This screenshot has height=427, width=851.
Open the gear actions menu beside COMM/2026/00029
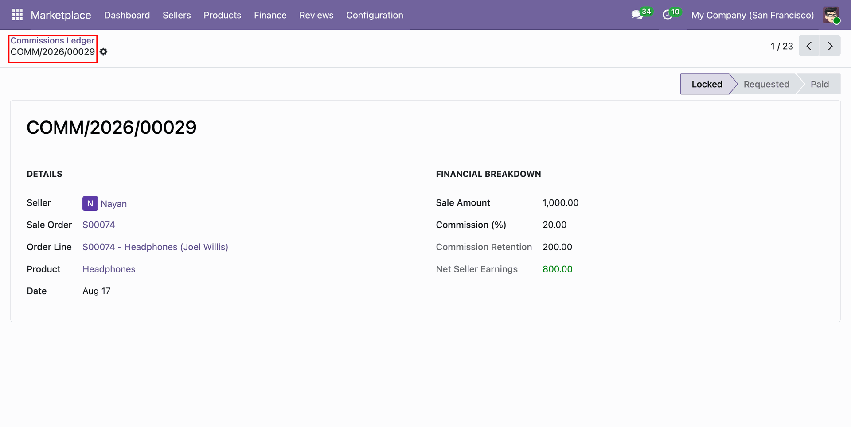click(x=104, y=52)
